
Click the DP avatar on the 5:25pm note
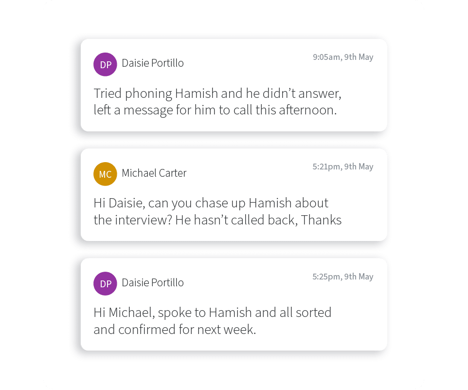(105, 284)
